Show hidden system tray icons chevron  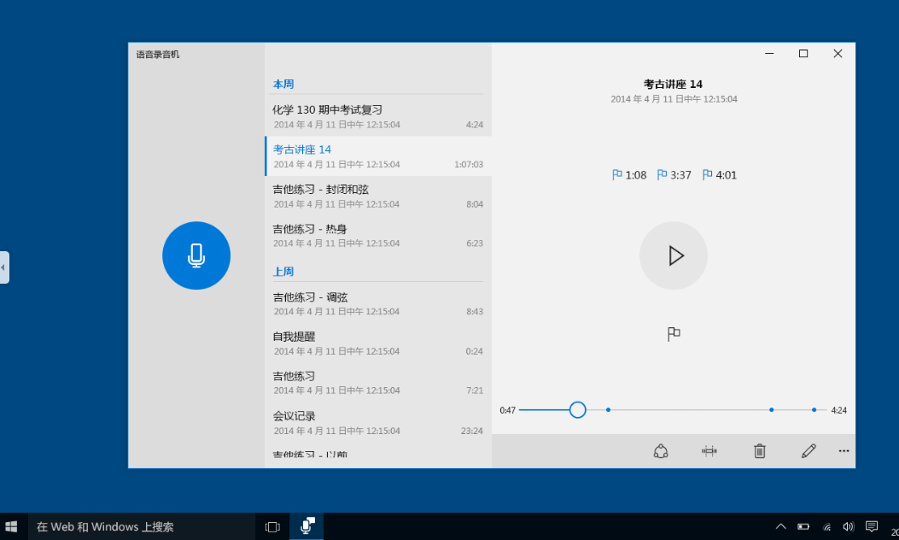pyautogui.click(x=780, y=526)
